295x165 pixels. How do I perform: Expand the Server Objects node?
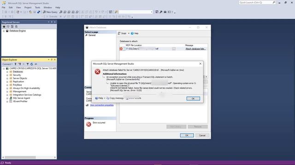tap(7, 78)
